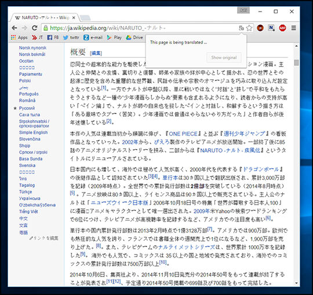Click the edit links pencil in sidebar
The width and height of the screenshot is (313, 295).
(x=44, y=238)
